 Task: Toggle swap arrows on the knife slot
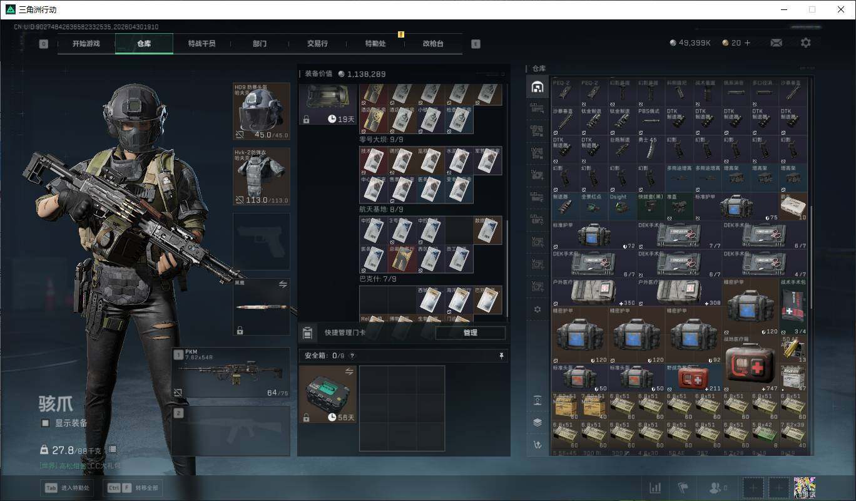click(x=283, y=284)
